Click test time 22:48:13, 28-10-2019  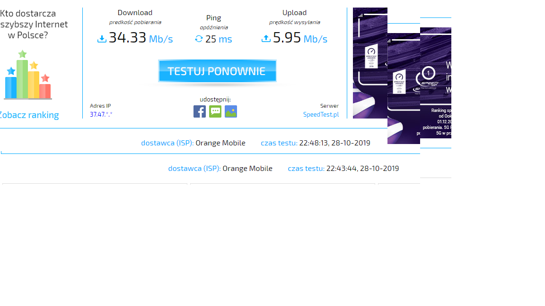pyautogui.click(x=335, y=143)
